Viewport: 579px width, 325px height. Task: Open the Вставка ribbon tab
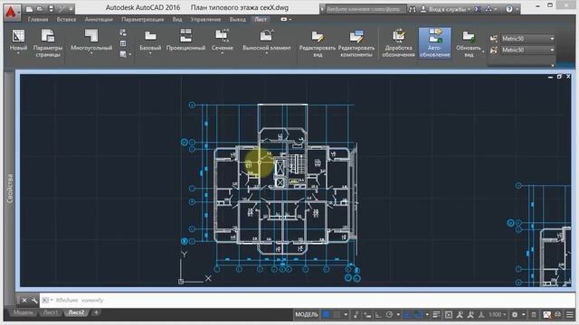click(x=66, y=20)
